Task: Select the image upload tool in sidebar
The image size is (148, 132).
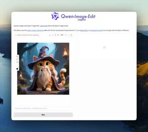Action: (17, 57)
